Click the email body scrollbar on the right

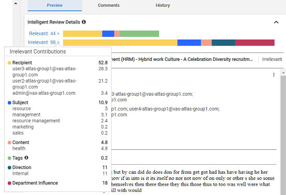click(283, 135)
